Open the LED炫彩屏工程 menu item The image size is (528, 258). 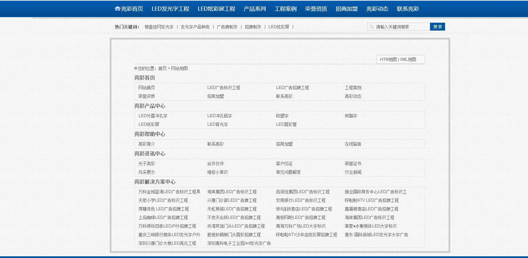click(216, 9)
